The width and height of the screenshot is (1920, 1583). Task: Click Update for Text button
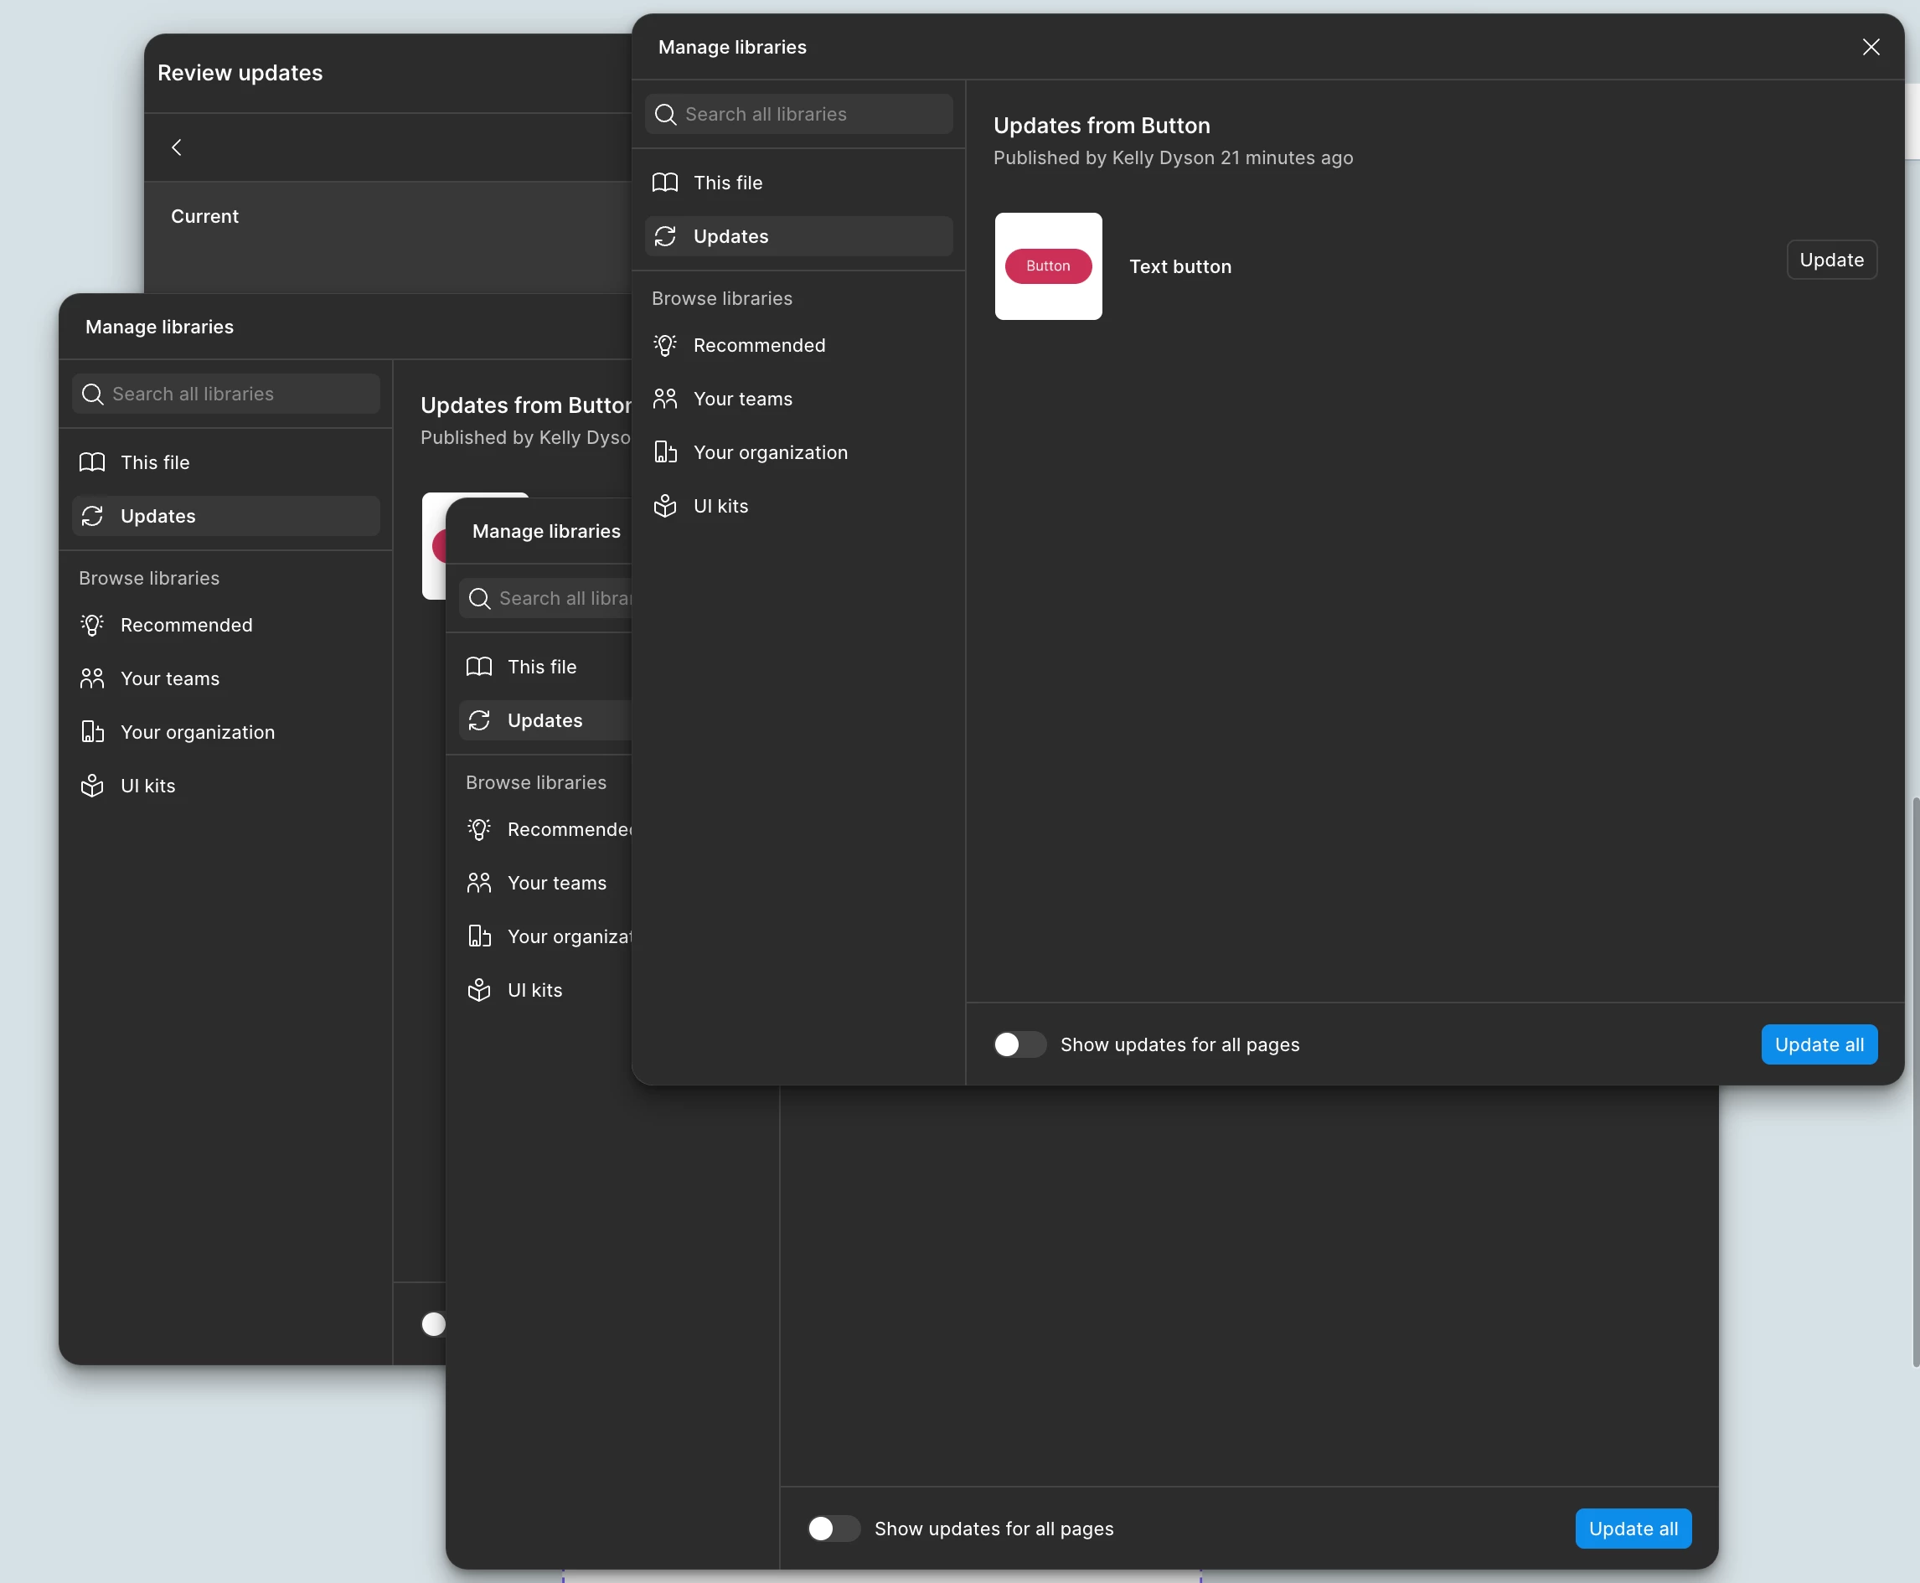tap(1830, 260)
